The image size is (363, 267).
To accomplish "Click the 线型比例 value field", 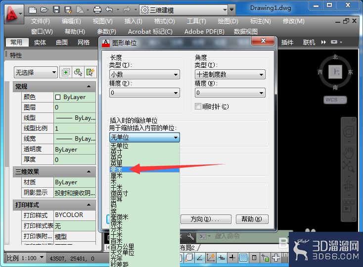I will tap(75, 128).
